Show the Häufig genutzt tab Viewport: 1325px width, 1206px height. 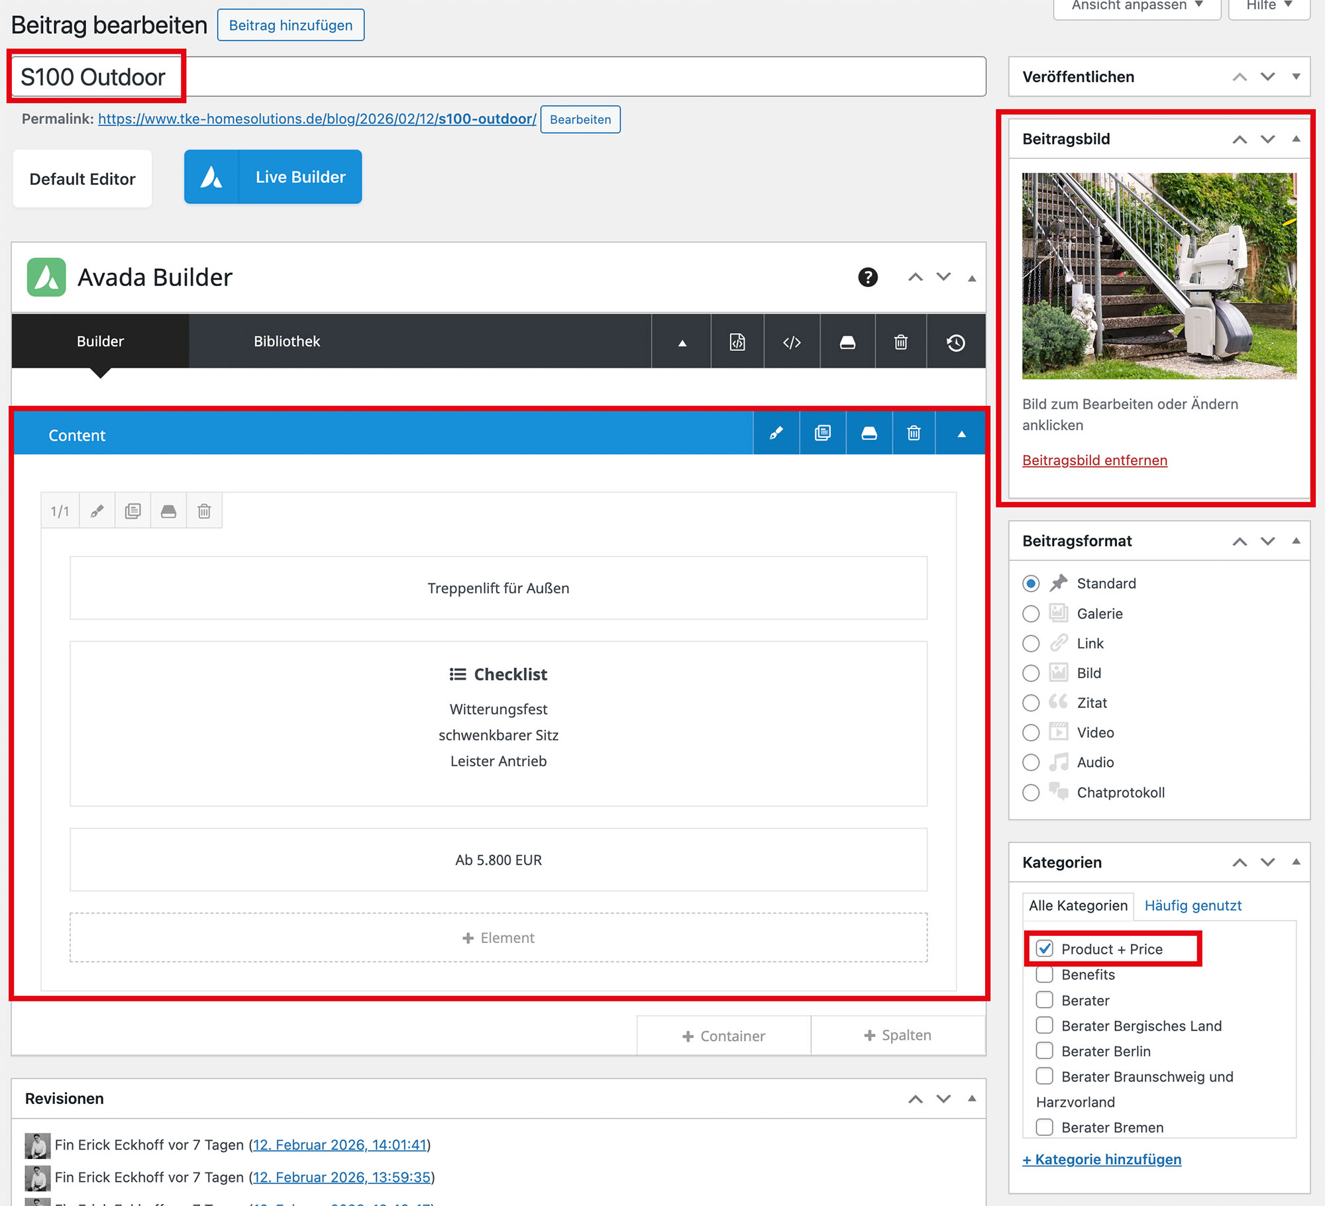pos(1192,905)
